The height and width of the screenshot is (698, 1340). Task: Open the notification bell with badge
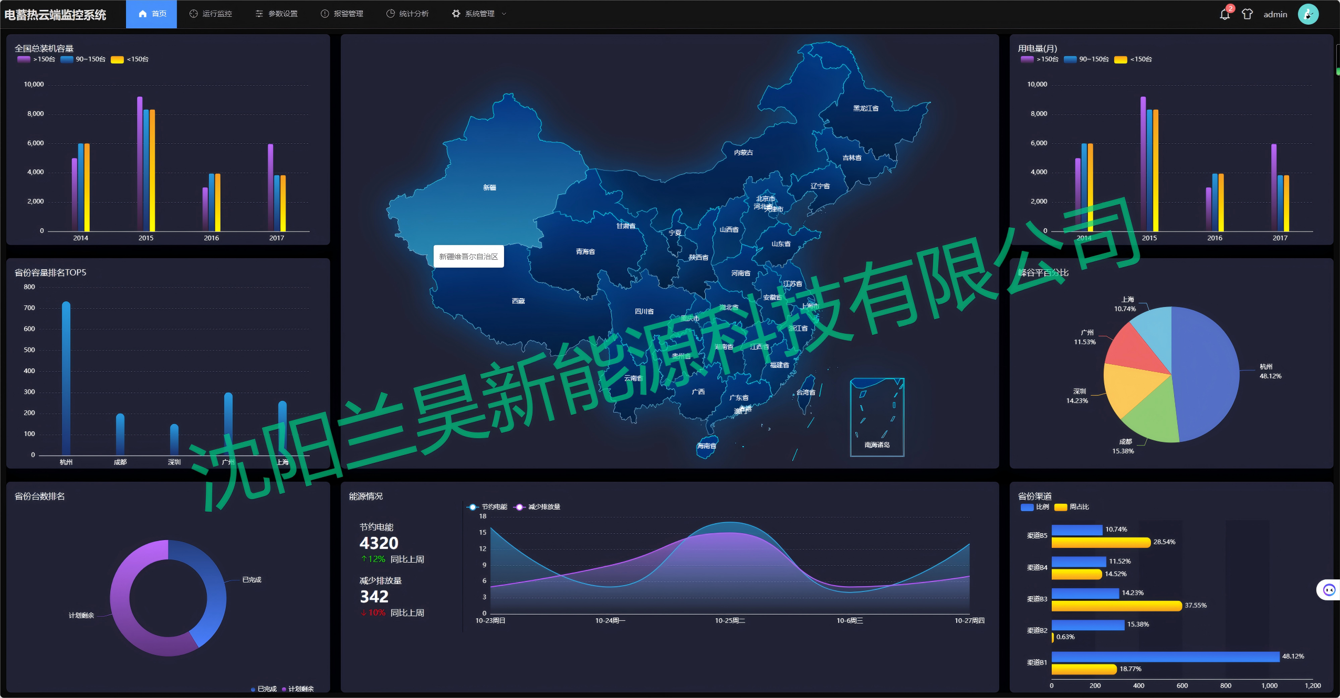(1224, 14)
